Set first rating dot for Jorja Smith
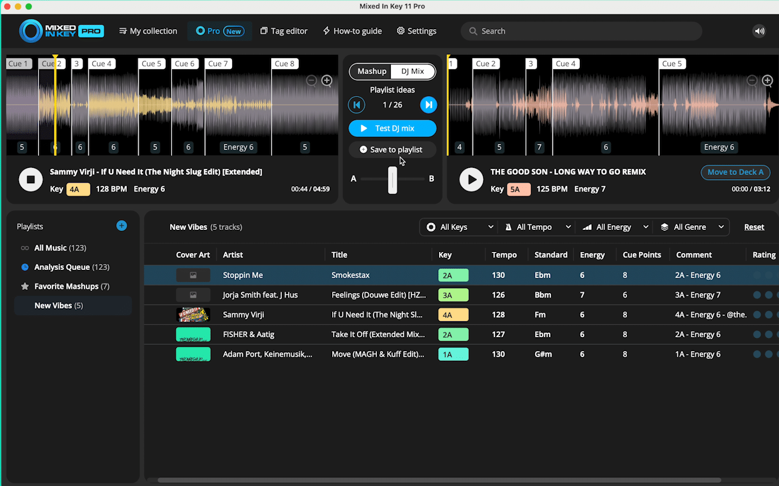The width and height of the screenshot is (779, 486). (756, 295)
